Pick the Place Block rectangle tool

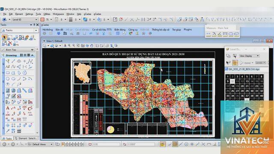click(8, 73)
